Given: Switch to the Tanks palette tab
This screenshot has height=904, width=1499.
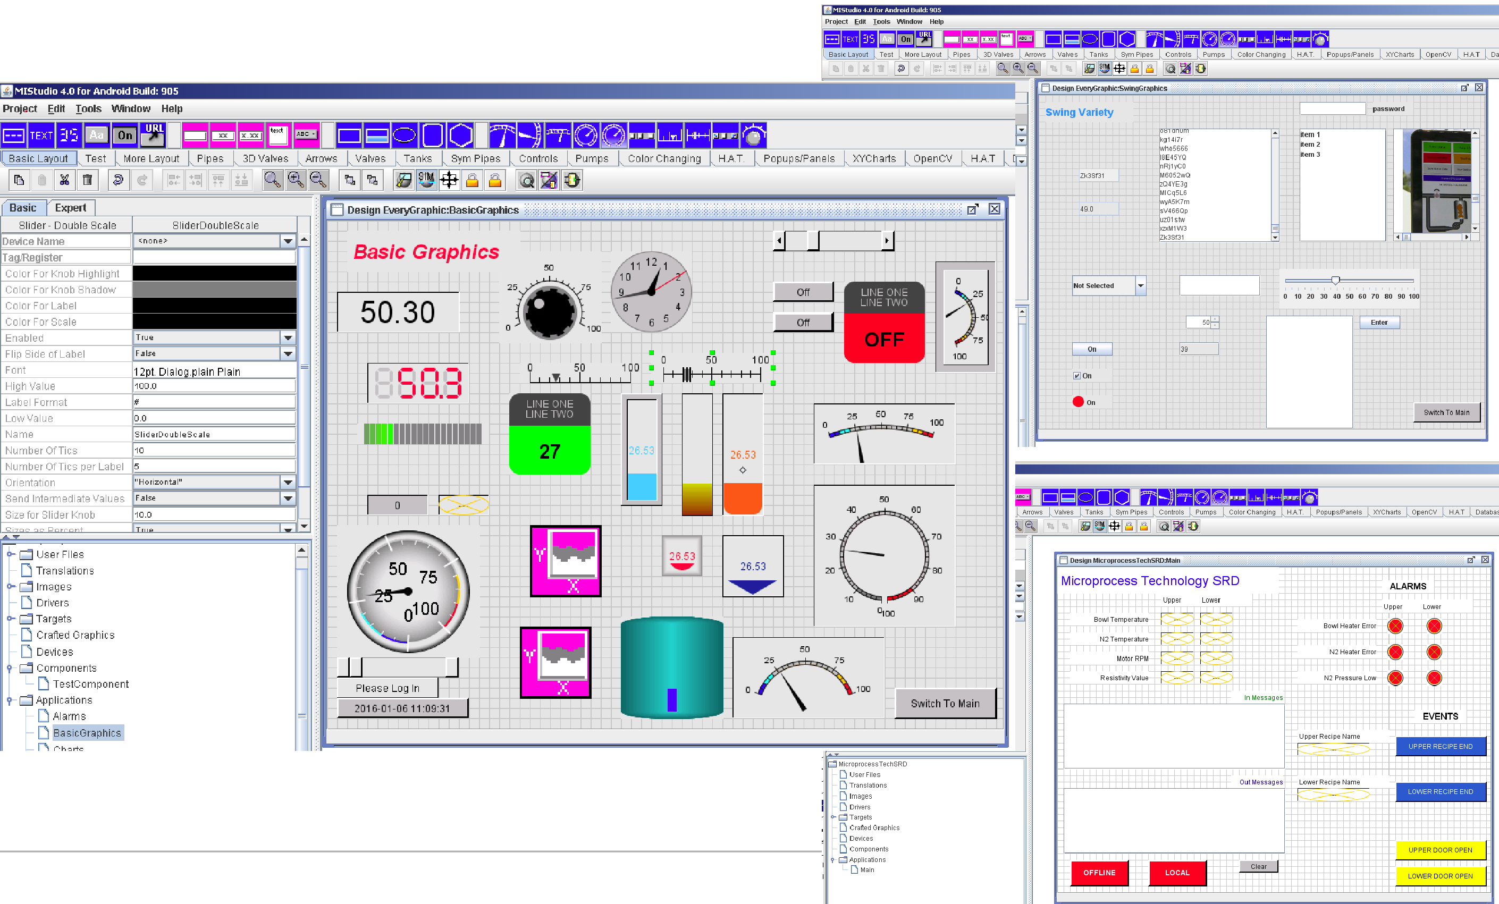Looking at the screenshot, I should tap(417, 159).
